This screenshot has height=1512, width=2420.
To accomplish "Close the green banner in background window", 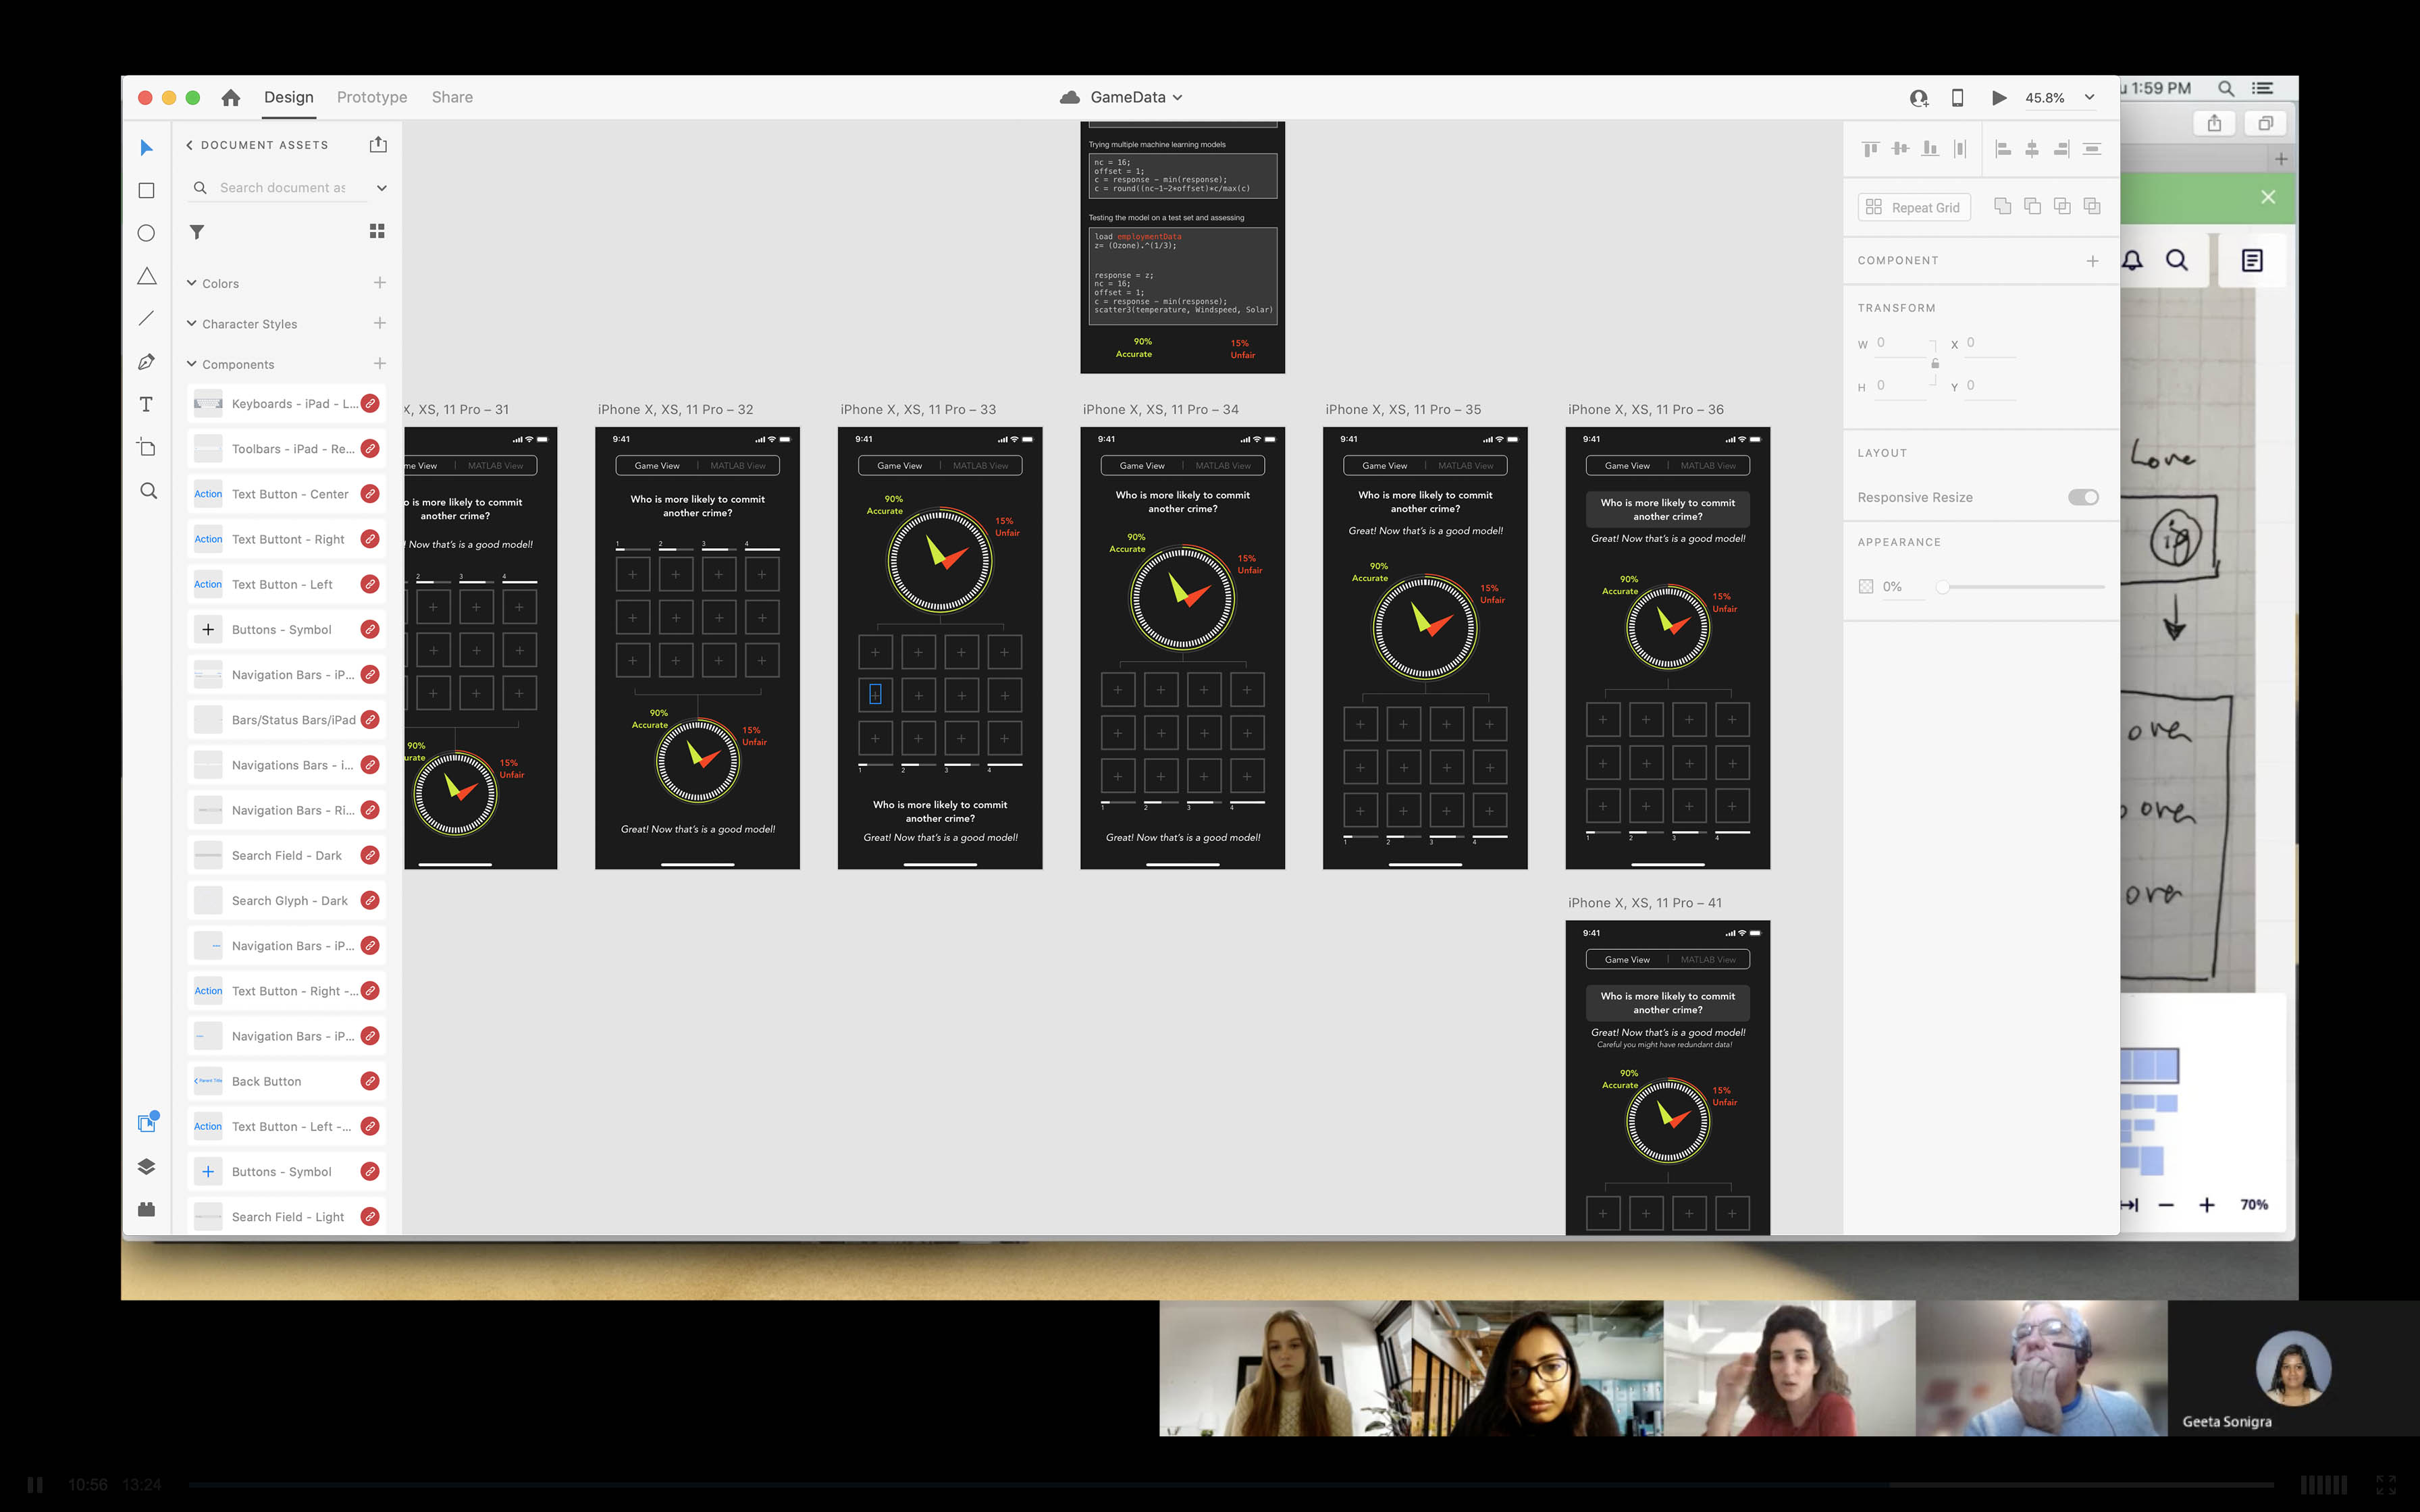I will point(2268,197).
